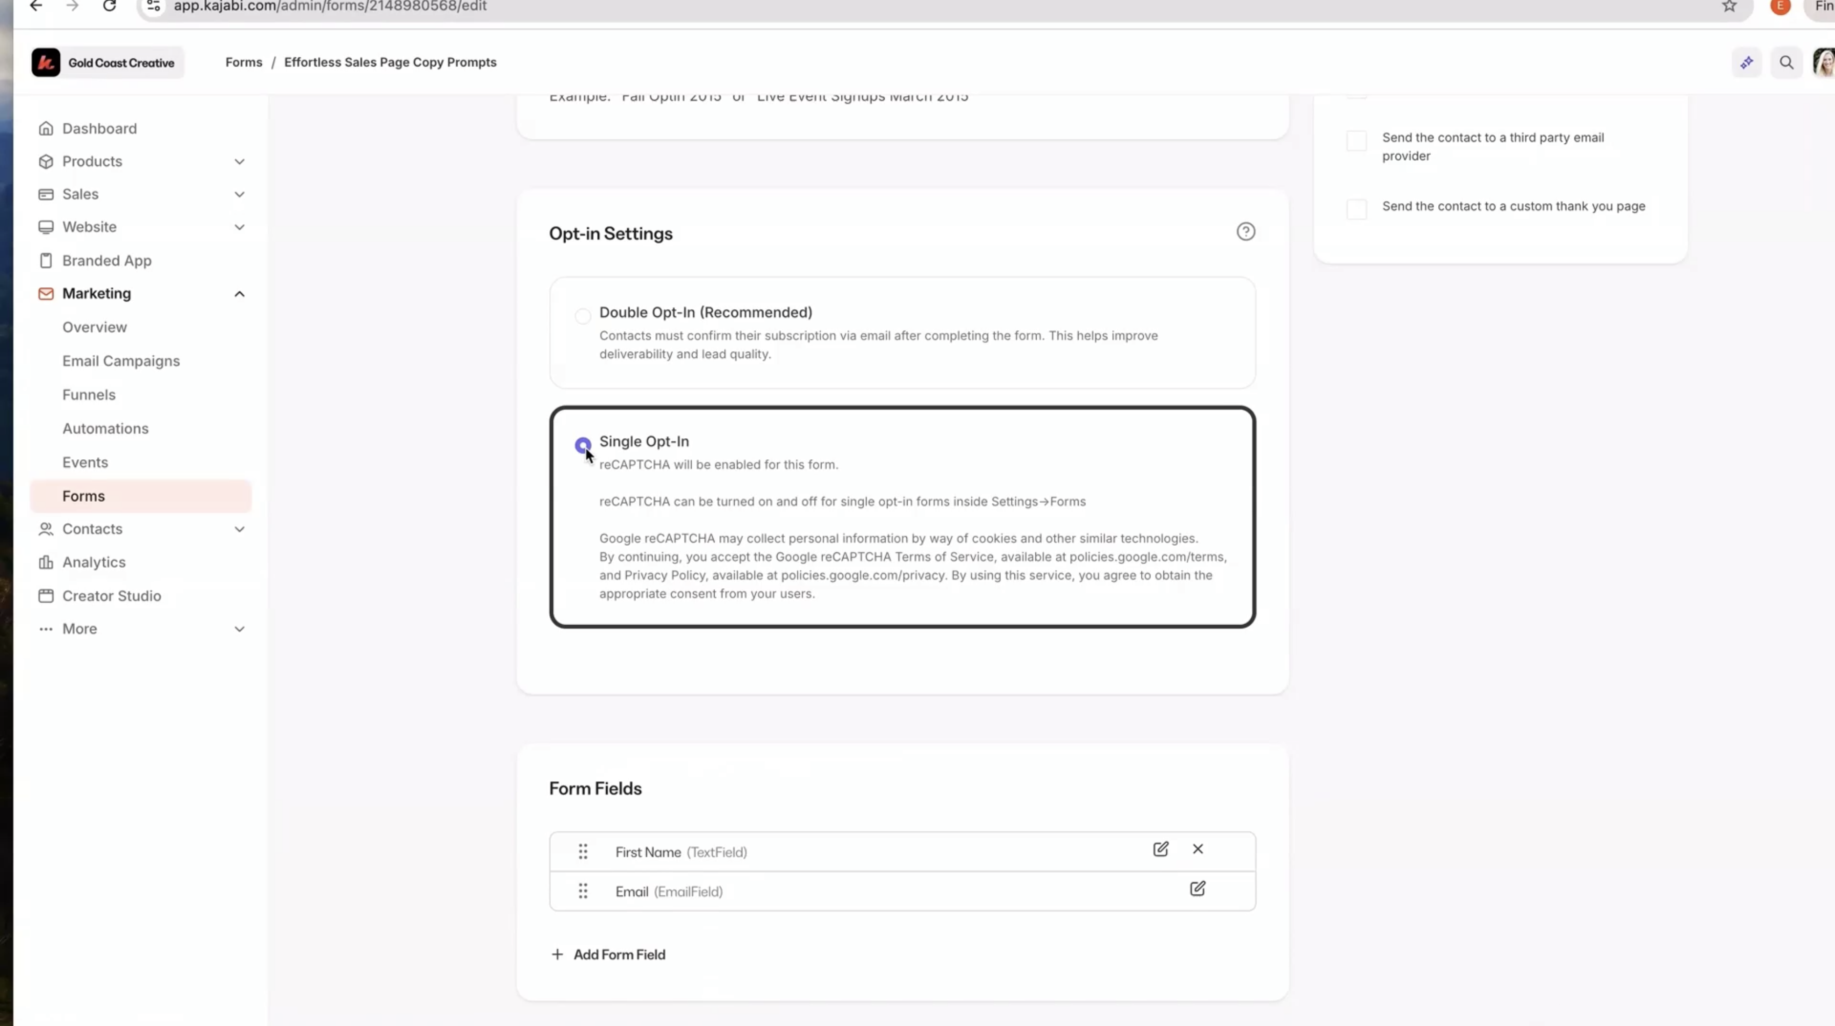Grab the Email field drag handle

[x=583, y=891]
